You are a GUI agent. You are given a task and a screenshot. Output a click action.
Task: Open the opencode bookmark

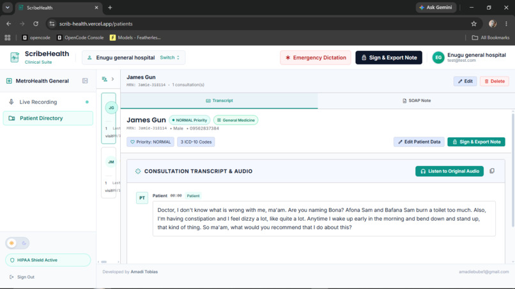[x=36, y=38]
